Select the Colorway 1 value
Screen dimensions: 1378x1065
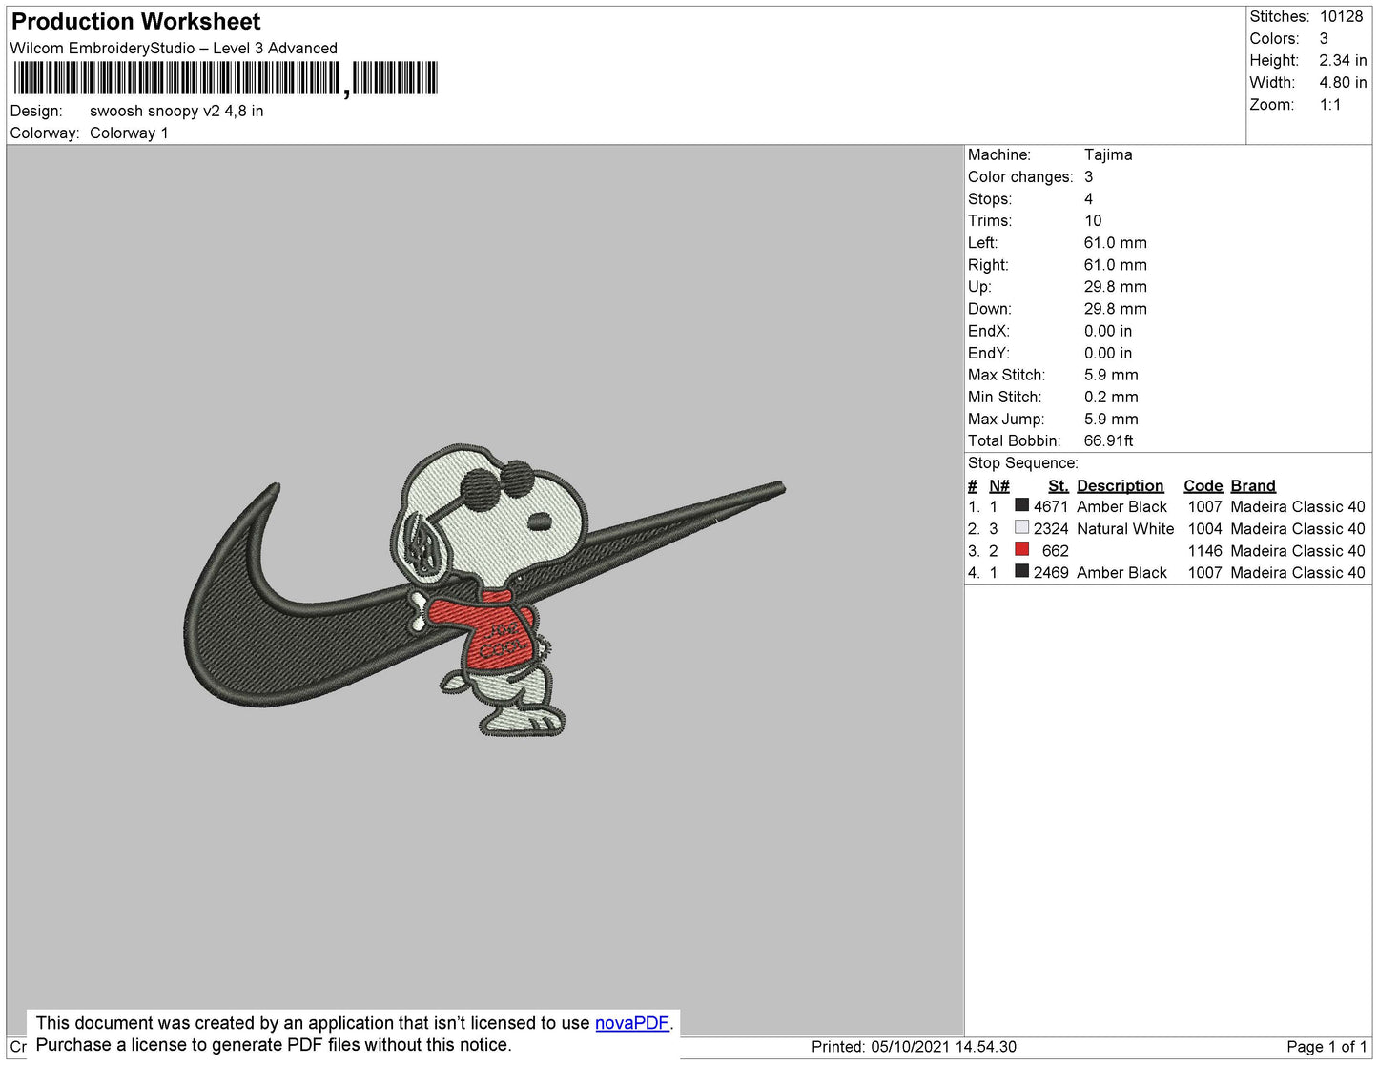point(129,133)
